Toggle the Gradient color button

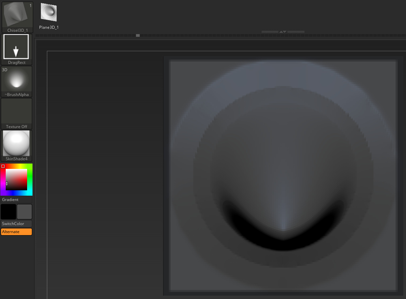point(16,200)
